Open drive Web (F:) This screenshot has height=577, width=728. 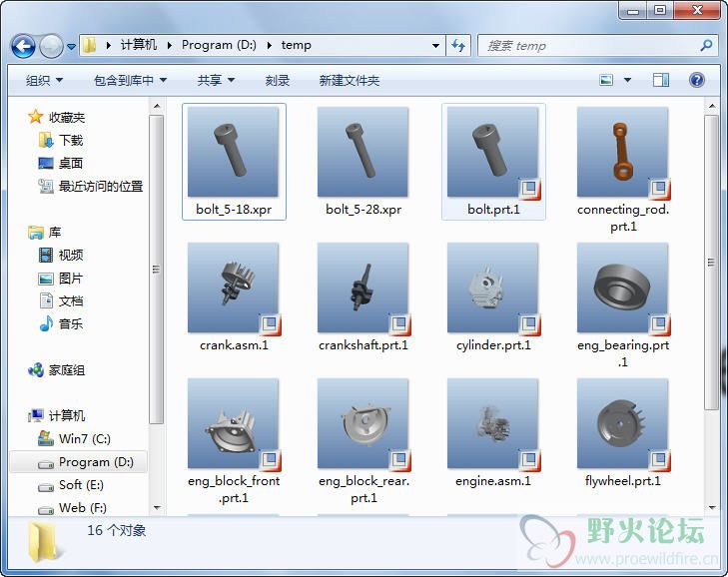pos(82,508)
